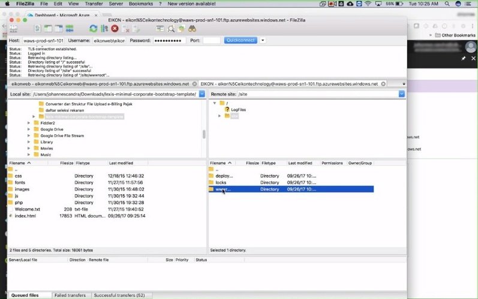Switch to the eikonweb connection tab
The height and width of the screenshot is (299, 478).
100,84
